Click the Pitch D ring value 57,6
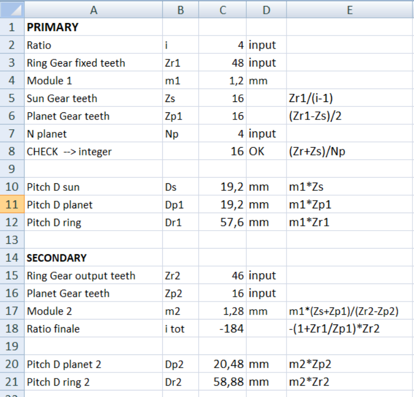Screen dimensions: 414x397 (222, 222)
